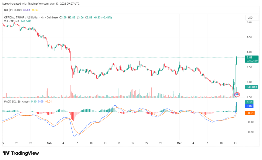The height and width of the screenshot is (160, 262).
Task: Click the korea4 created with TradingView.com caption
Action: 41,4
